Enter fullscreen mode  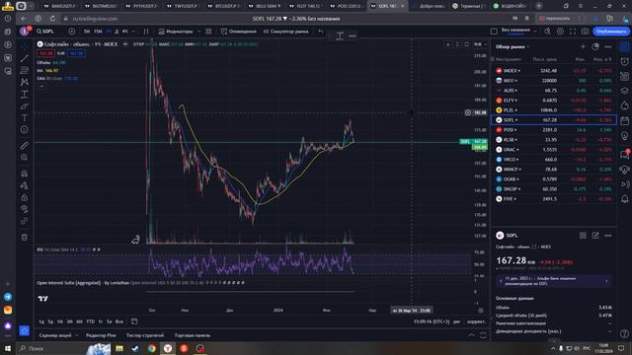(x=573, y=31)
